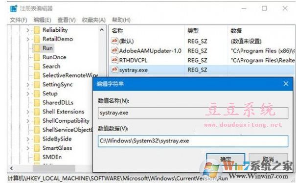
Task: Expand the SideBySide tree node
Action: (28, 139)
